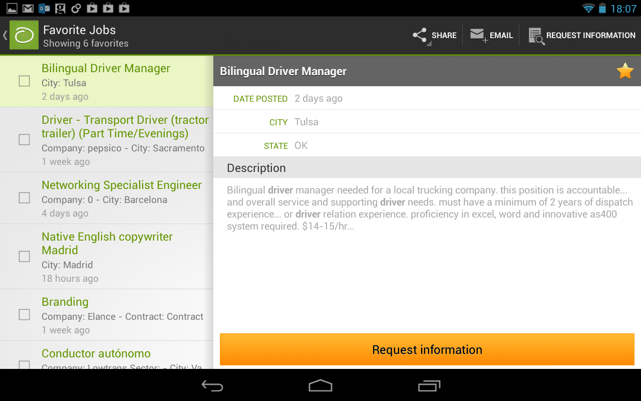
Task: Check the Branding job checkbox
Action: pos(24,315)
